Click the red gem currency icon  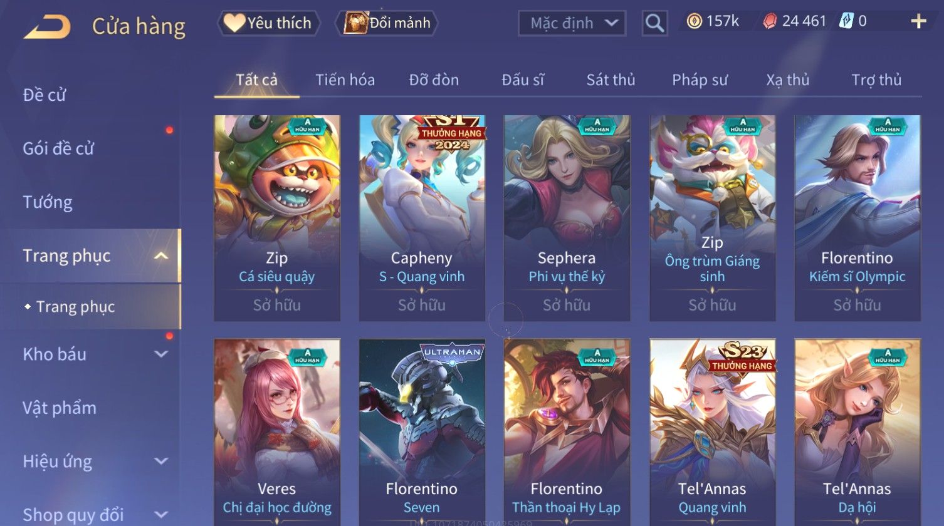point(770,22)
